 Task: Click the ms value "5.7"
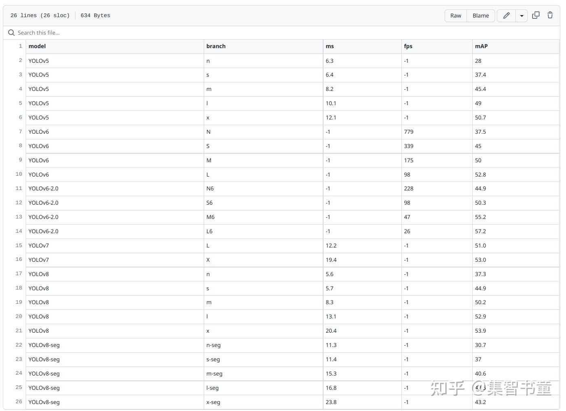point(330,288)
